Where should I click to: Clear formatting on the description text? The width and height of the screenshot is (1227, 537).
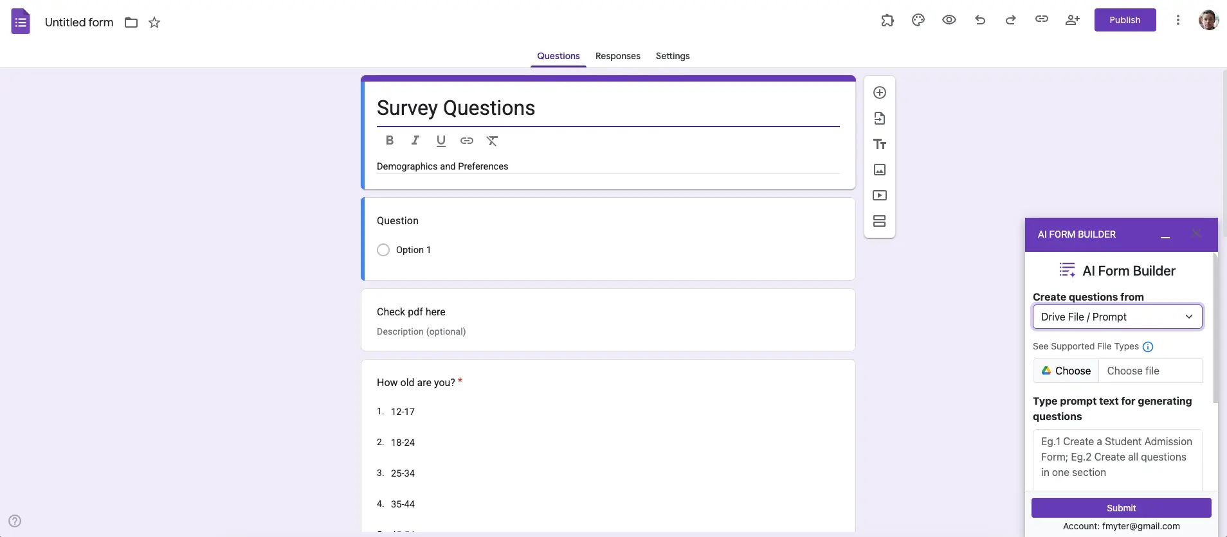(493, 141)
